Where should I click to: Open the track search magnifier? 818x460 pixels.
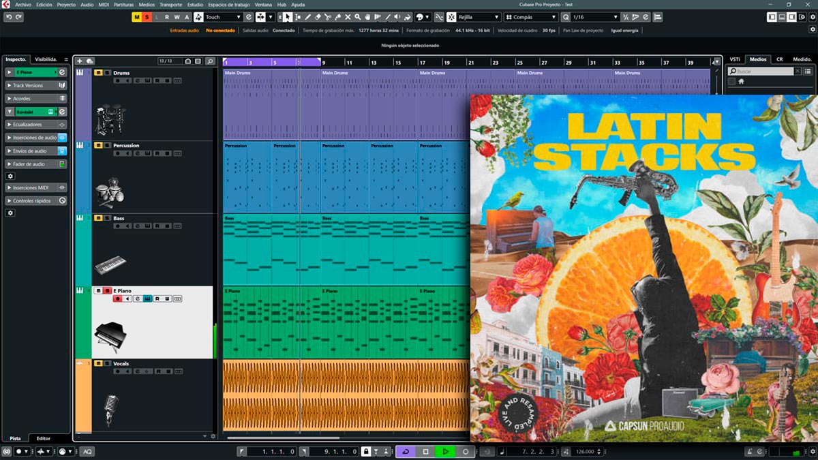point(211,61)
